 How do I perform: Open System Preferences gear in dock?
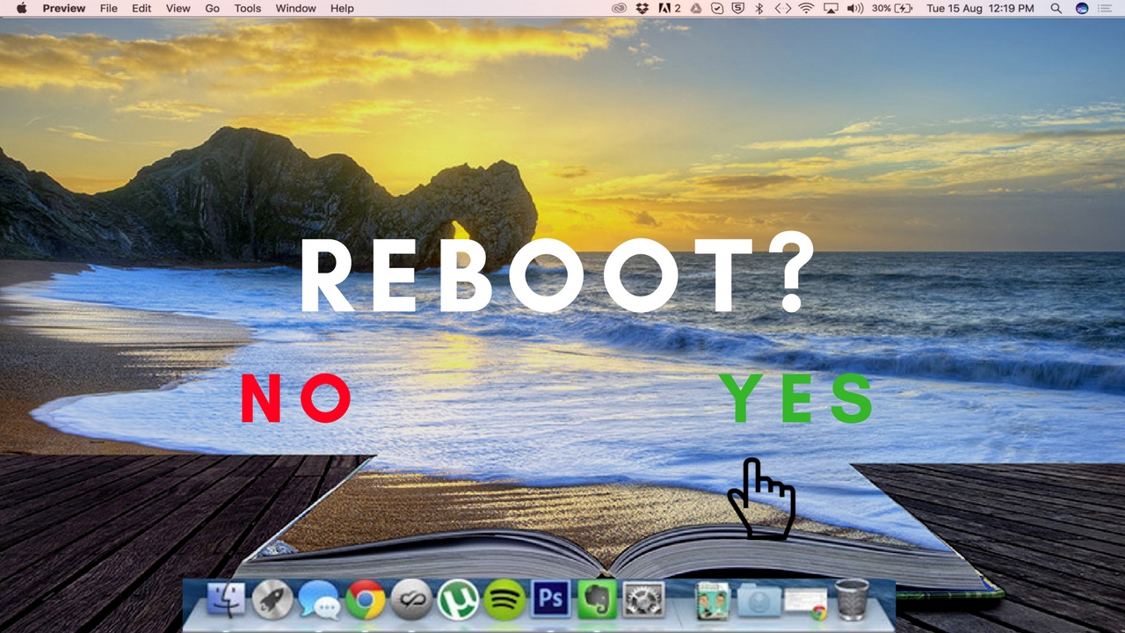click(643, 600)
